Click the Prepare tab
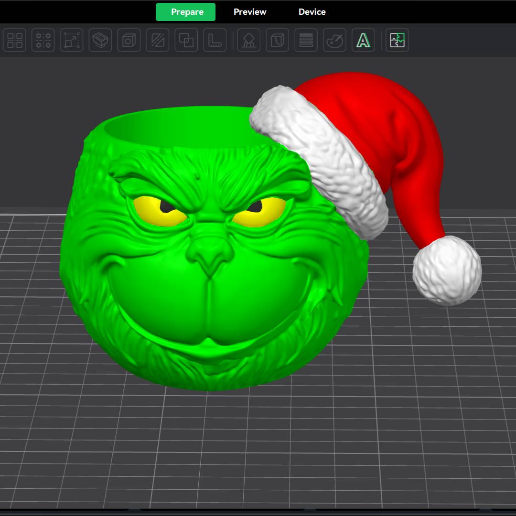 coord(185,11)
